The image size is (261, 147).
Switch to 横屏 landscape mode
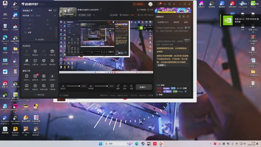point(50,10)
